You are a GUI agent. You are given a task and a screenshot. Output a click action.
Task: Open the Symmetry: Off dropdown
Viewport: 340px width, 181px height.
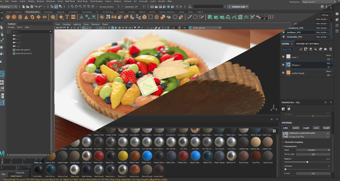pos(131,7)
